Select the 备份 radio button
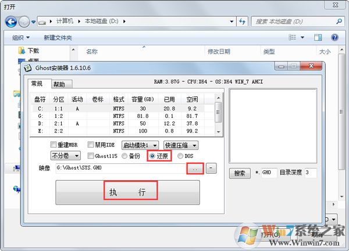This screenshot has width=349, height=251. (x=124, y=156)
